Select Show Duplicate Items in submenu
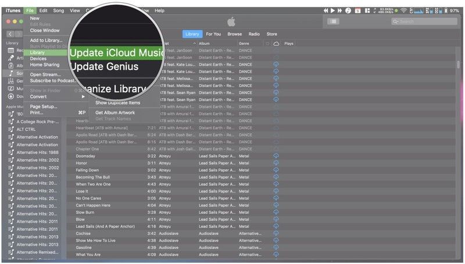 click(x=118, y=103)
